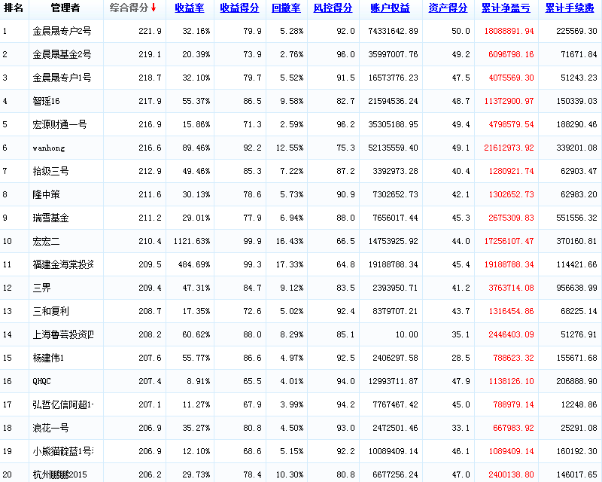602x482 pixels.
Task: Sort by 资产得分 column
Action: point(448,8)
